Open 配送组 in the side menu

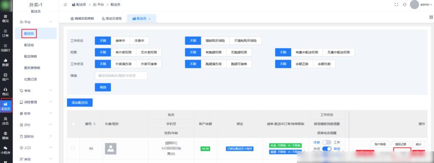(29, 45)
